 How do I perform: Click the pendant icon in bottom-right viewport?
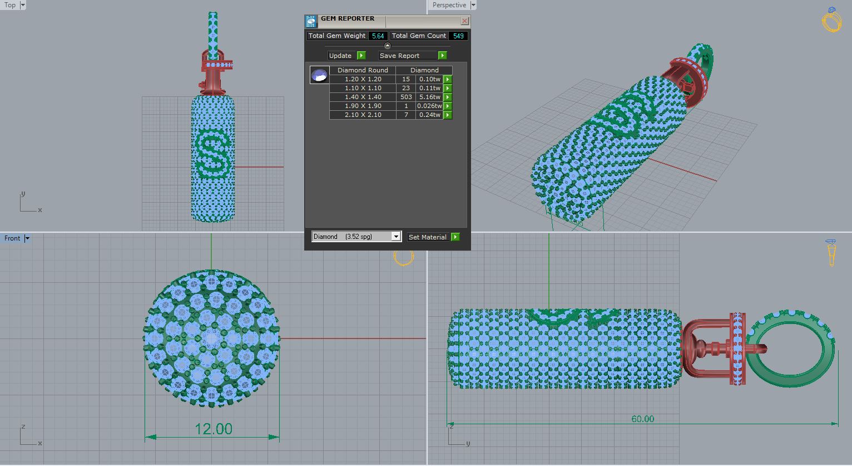click(x=831, y=252)
